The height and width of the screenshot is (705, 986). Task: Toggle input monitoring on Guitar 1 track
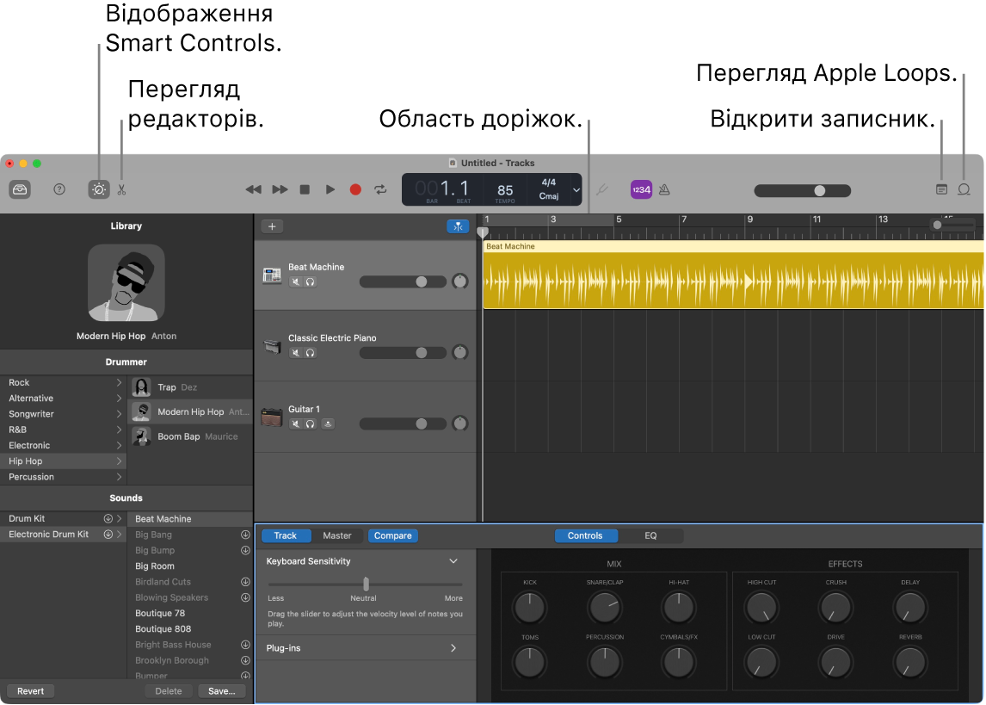(328, 424)
